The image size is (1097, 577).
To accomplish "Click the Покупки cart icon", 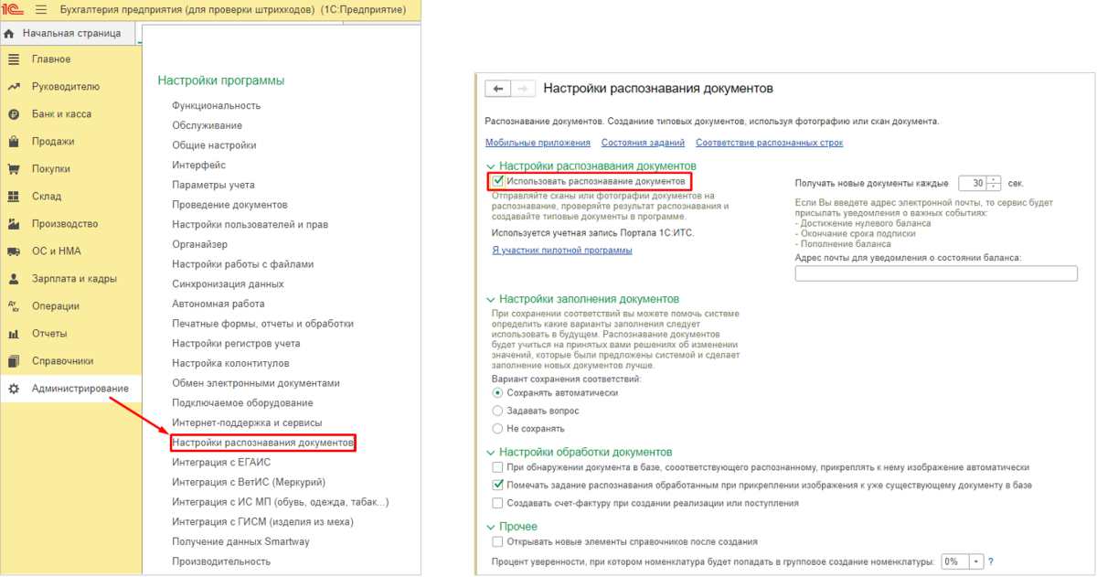I will 13,169.
